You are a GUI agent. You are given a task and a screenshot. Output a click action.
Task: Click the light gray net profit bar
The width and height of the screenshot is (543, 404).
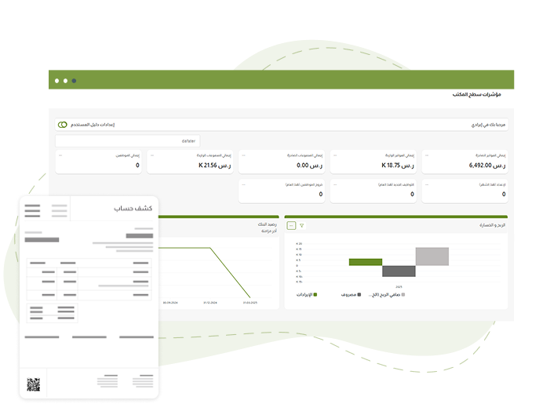pyautogui.click(x=432, y=257)
